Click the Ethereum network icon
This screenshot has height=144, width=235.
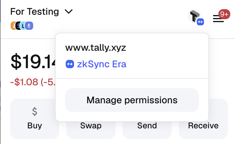pos(29,26)
